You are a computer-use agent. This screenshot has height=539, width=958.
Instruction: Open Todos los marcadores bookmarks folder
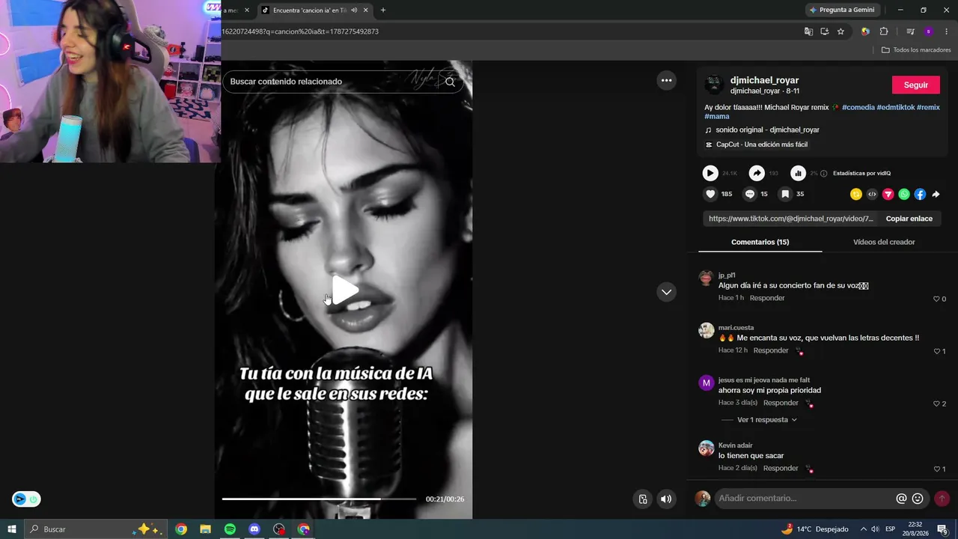[x=916, y=50]
